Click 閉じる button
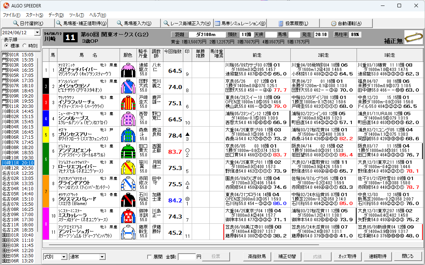 pyautogui.click(x=408, y=256)
